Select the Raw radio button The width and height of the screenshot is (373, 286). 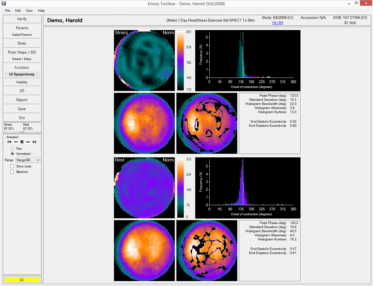pos(12,149)
